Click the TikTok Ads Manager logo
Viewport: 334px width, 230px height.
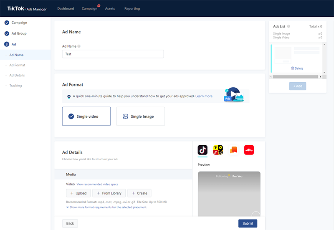click(27, 8)
